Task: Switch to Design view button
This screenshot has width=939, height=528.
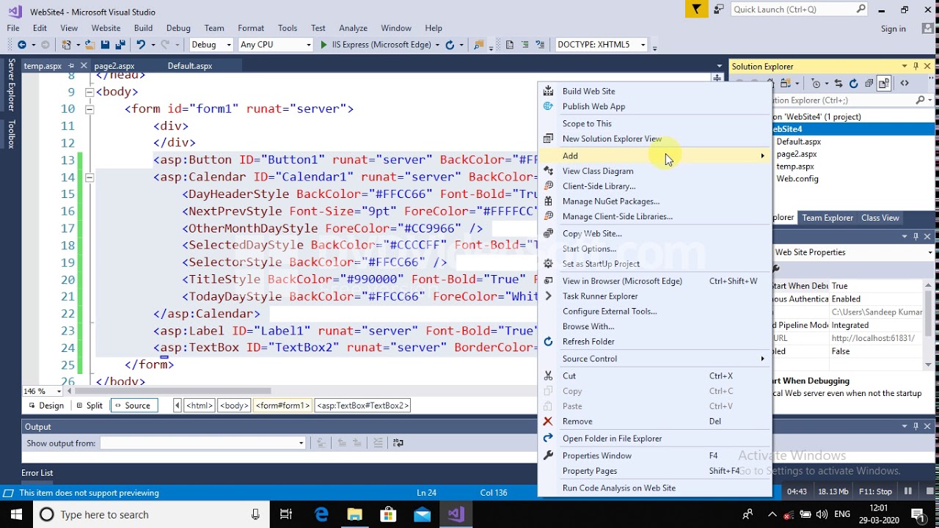Action: (x=45, y=406)
